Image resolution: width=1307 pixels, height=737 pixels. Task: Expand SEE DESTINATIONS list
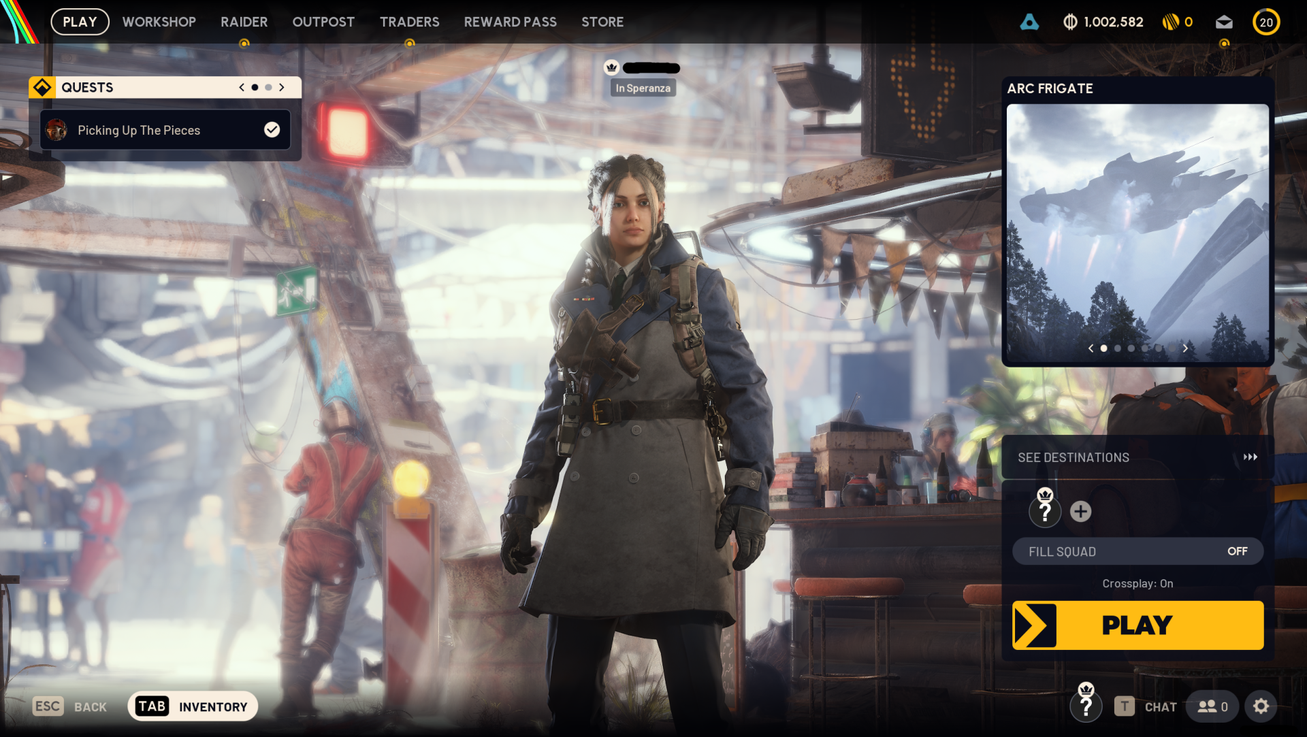[1137, 457]
